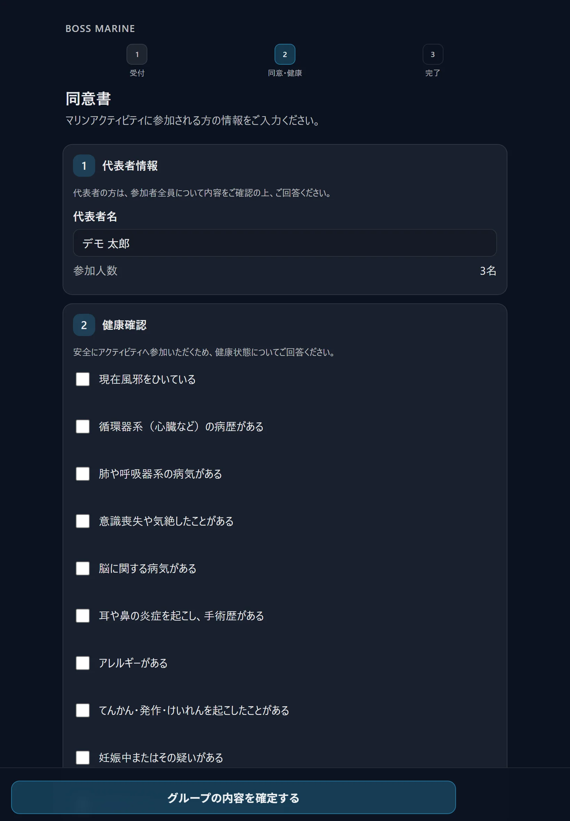
Task: Click the step 3 完了 indicator
Action: (x=432, y=54)
